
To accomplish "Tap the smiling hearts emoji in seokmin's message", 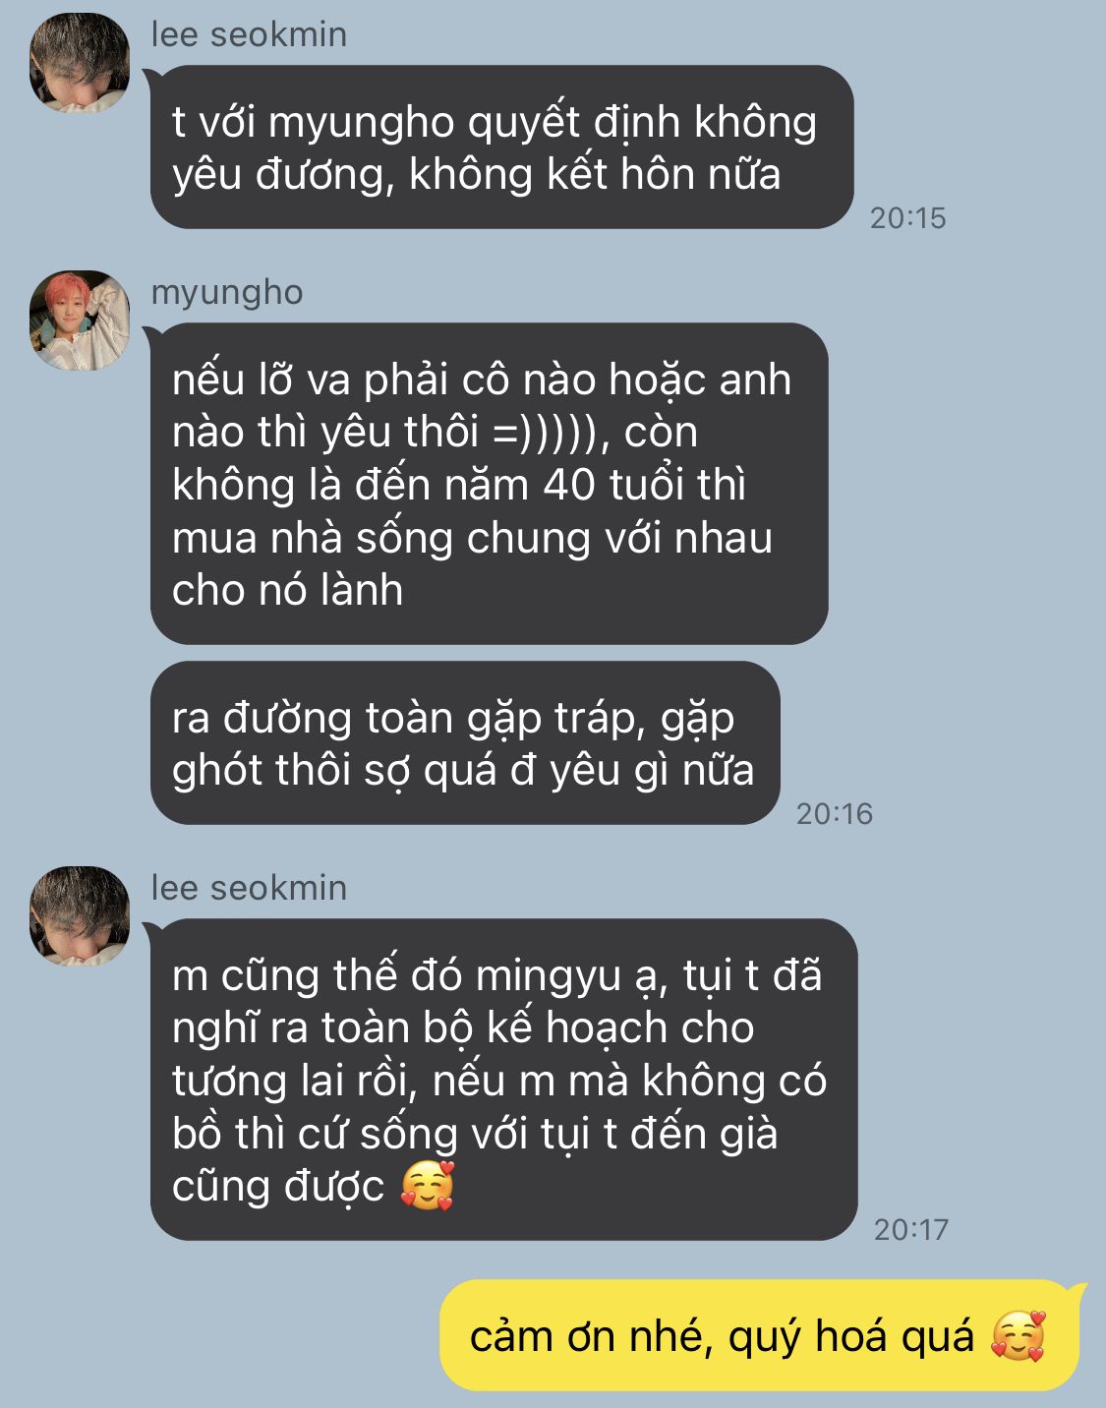I will (x=428, y=1186).
